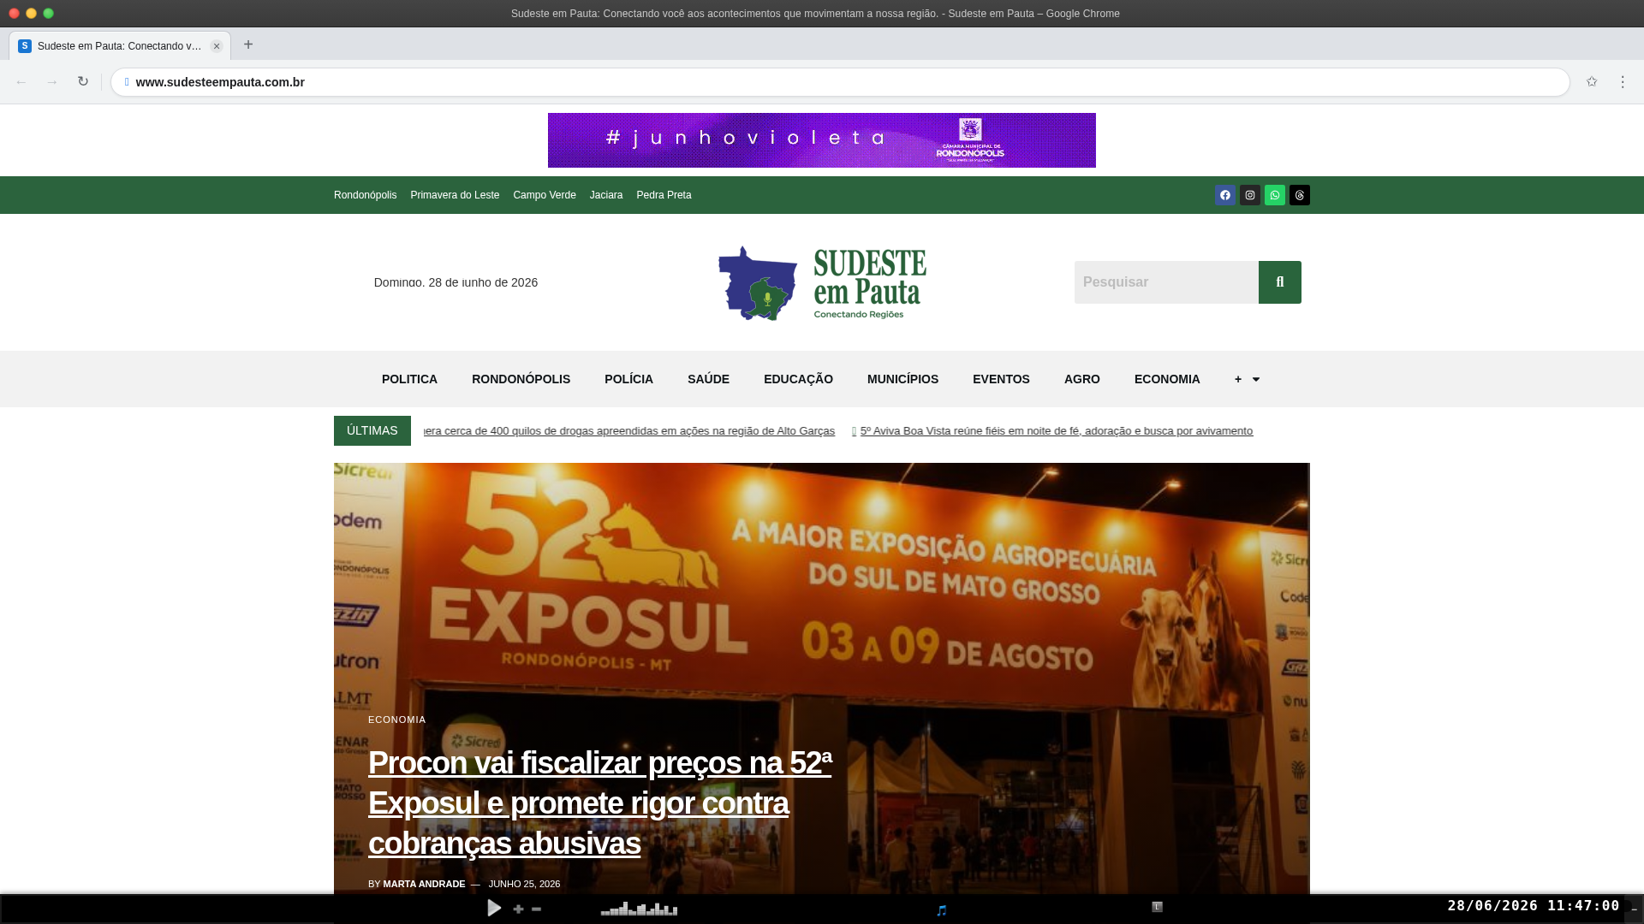Open Chrome's three-dot menu
This screenshot has width=1644, height=924.
click(x=1623, y=82)
